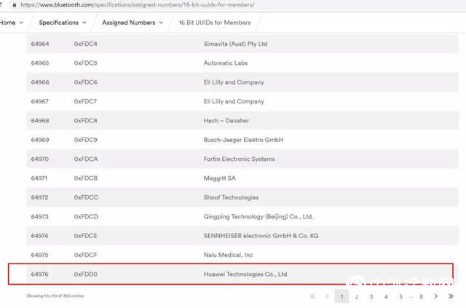466x308 pixels.
Task: Expand the Specifications chevron arrow
Action: (x=84, y=23)
